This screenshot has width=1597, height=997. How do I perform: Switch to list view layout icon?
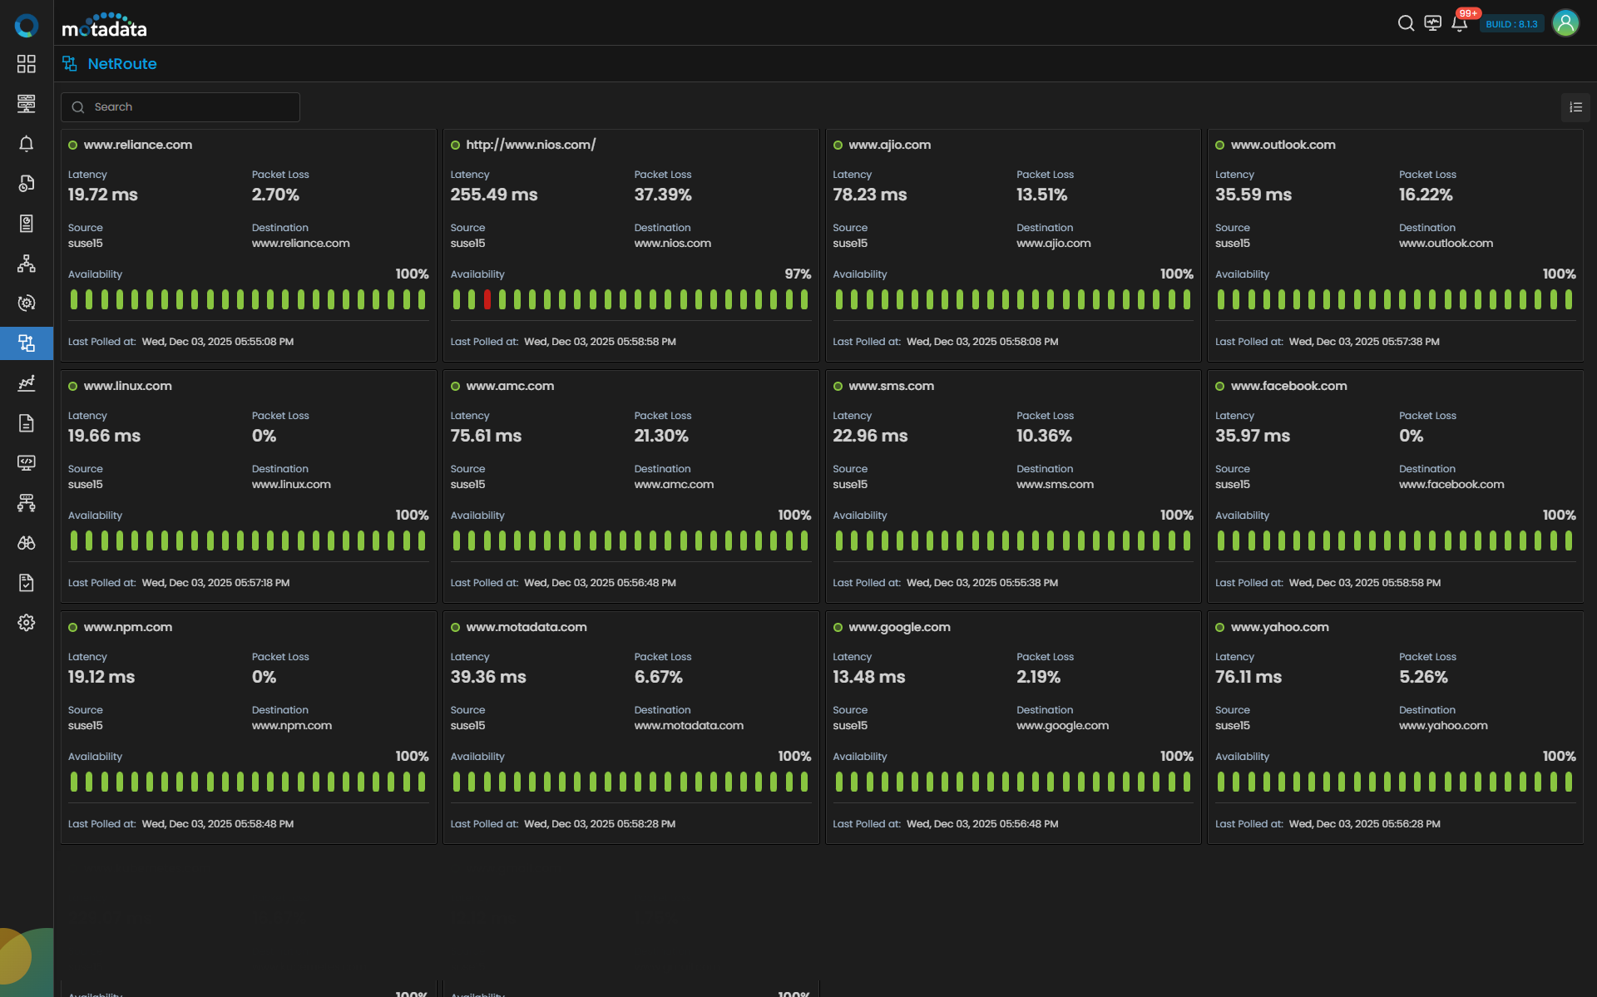pos(1575,107)
